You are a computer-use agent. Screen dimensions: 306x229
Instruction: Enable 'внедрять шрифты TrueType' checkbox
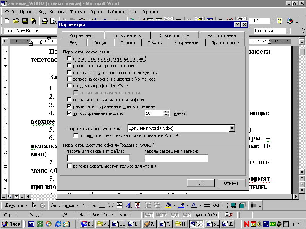[69, 85]
